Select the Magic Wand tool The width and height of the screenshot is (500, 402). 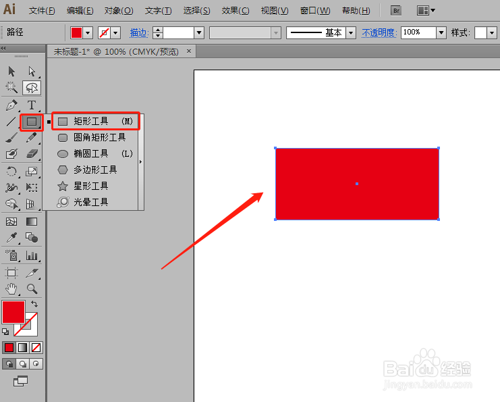point(11,87)
